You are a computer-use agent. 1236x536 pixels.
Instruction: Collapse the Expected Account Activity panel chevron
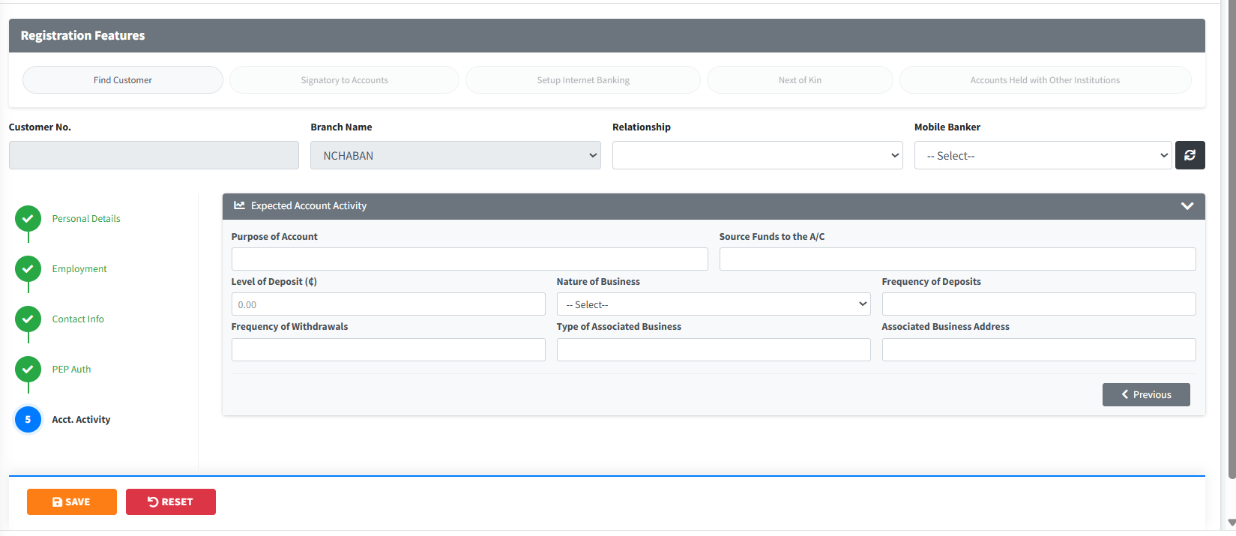(1187, 206)
